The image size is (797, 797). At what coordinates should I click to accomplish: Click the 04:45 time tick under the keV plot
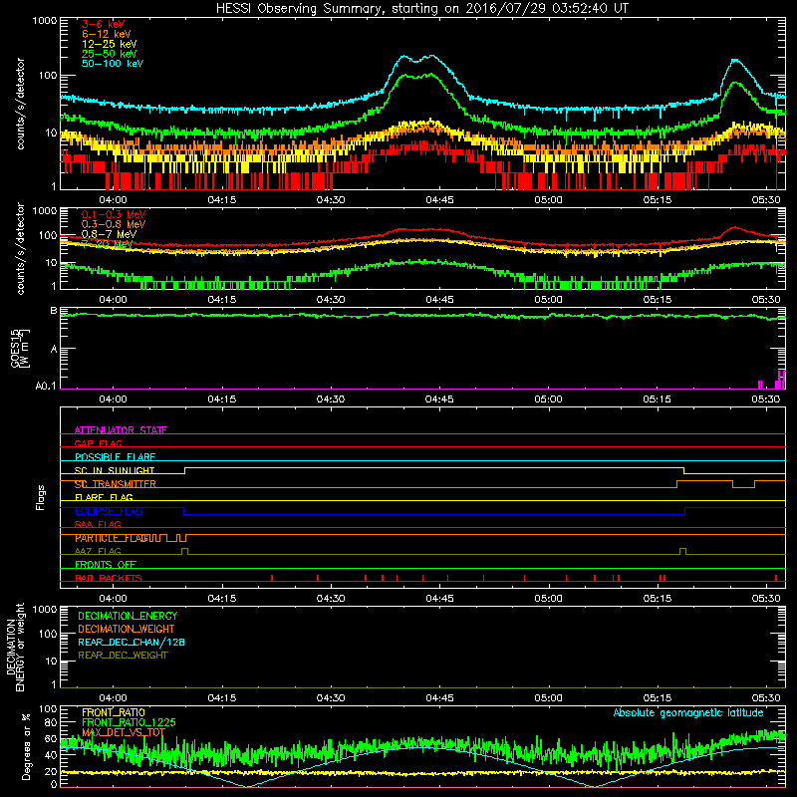pos(439,200)
